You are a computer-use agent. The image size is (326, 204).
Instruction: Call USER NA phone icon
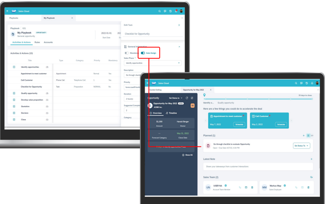(240, 187)
